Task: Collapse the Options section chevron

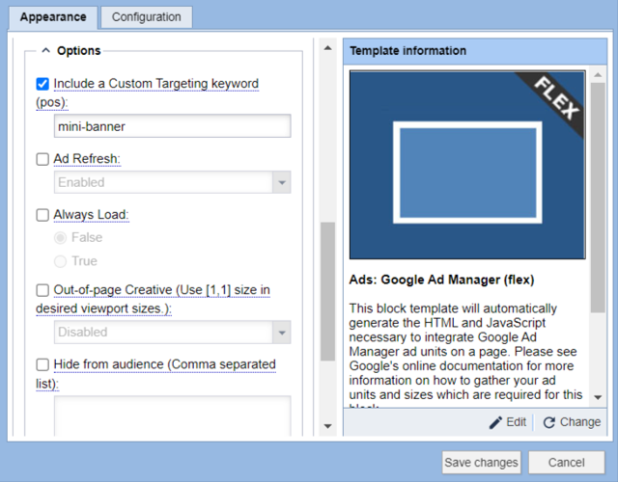Action: pos(45,51)
